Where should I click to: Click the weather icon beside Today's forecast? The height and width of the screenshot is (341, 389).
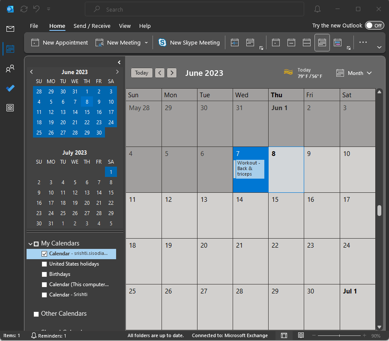pos(288,72)
